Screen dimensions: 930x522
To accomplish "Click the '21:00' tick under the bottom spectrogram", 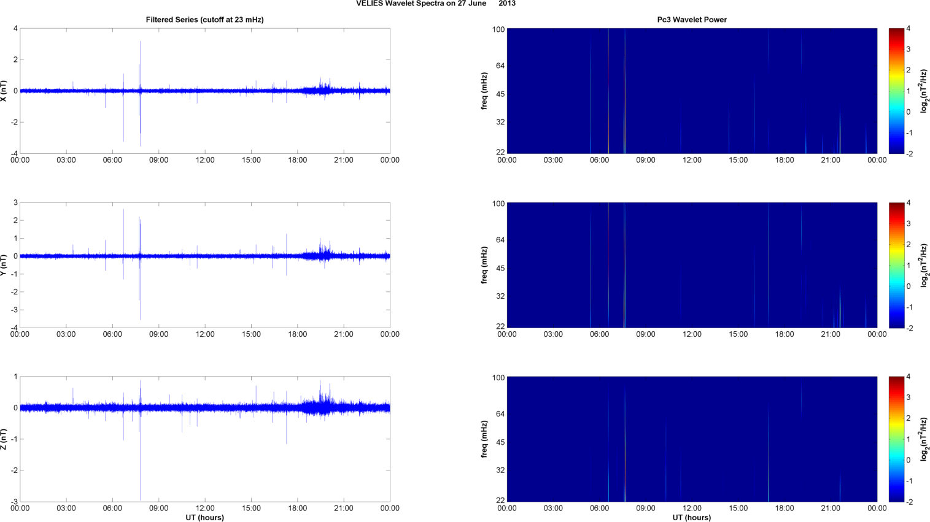I will (831, 508).
